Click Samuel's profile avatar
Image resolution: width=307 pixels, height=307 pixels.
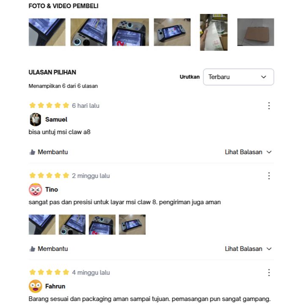(35, 119)
